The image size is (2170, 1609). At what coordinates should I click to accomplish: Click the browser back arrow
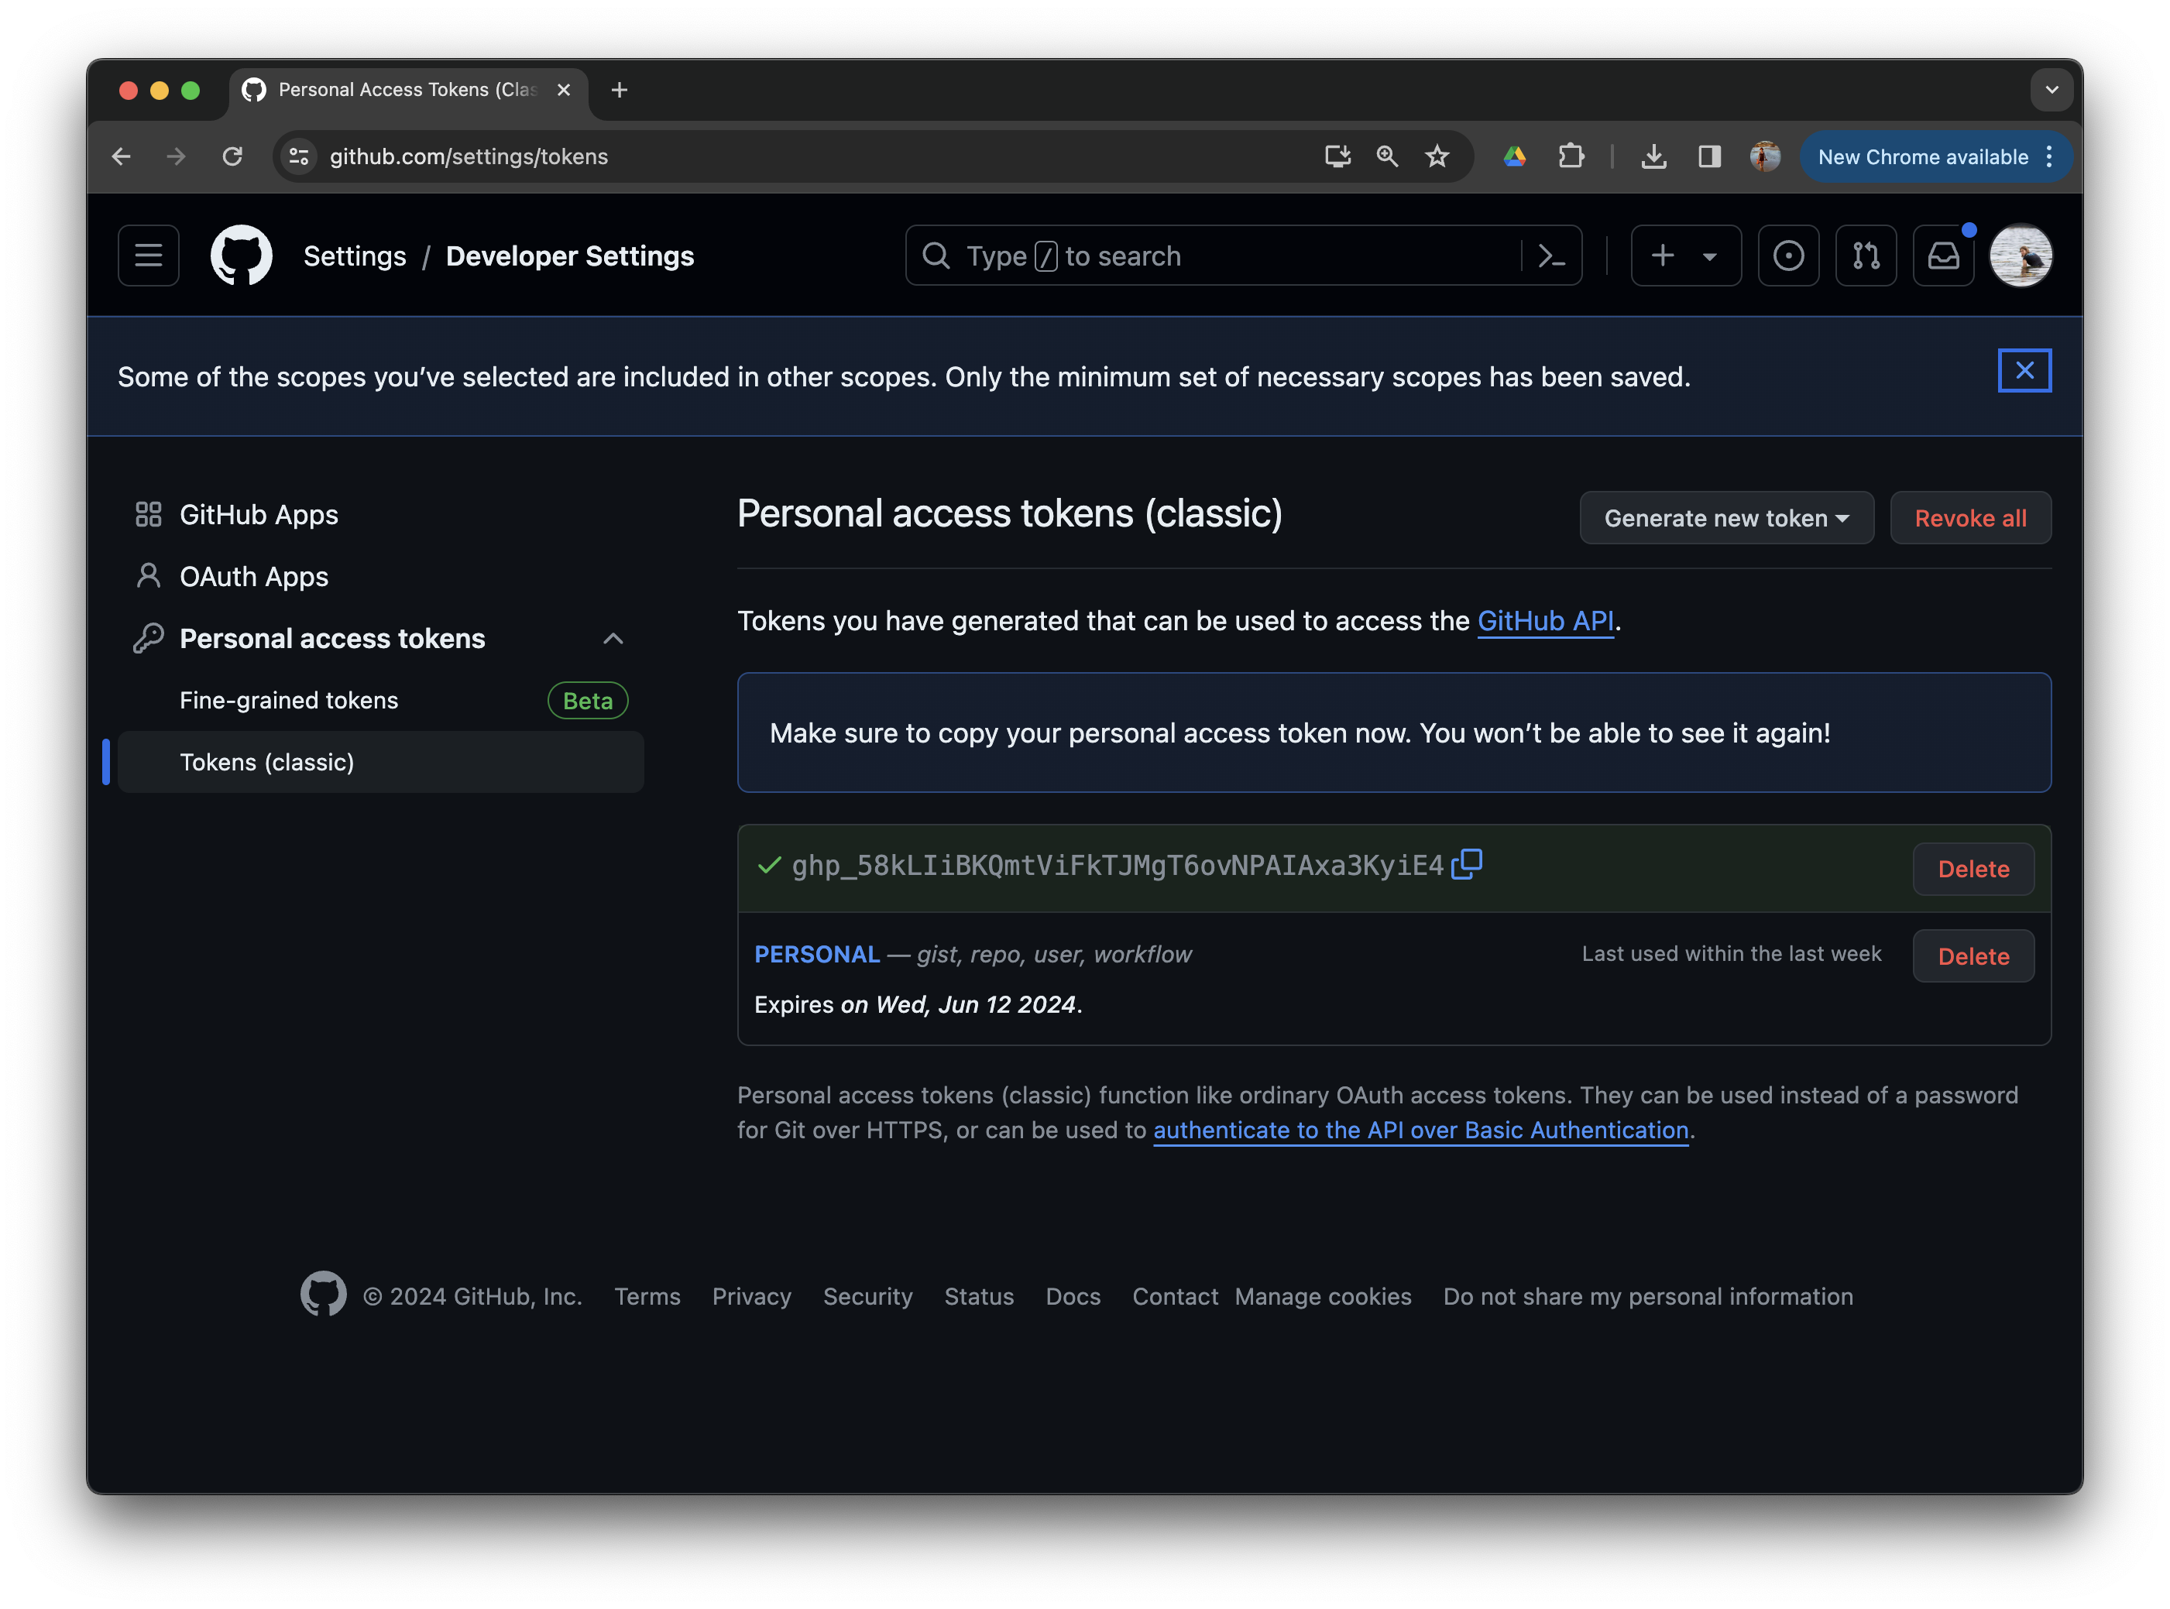click(122, 157)
